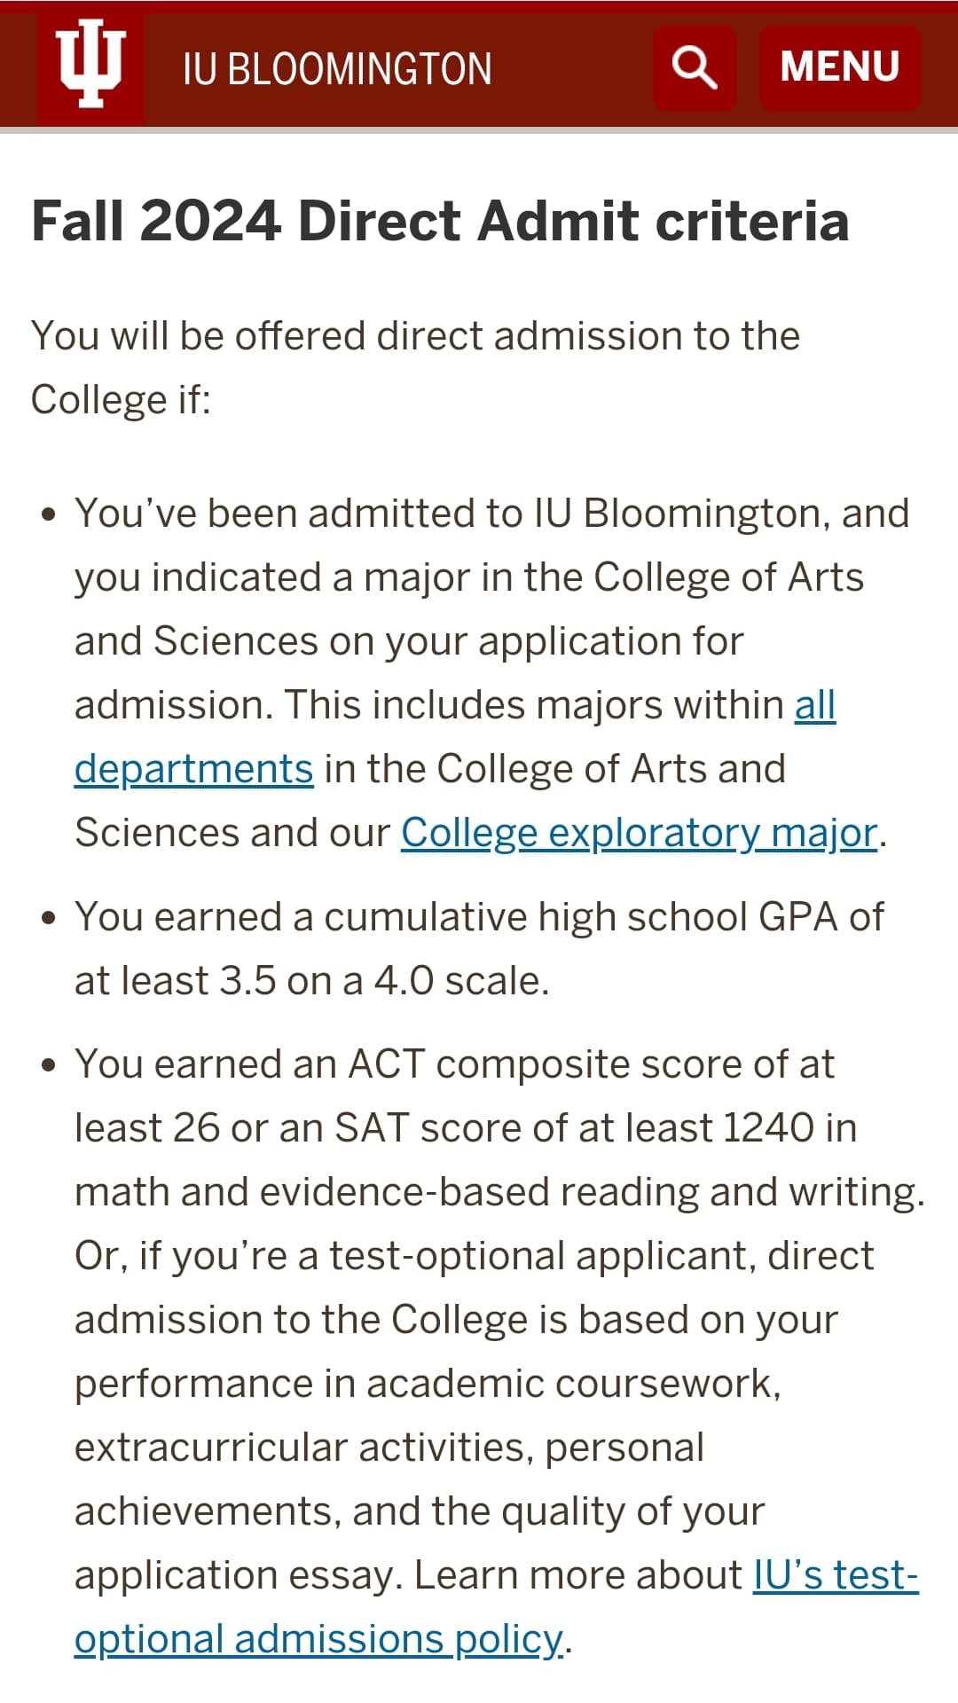958x1703 pixels.
Task: Click the 'extracurricular activities, personal' text line
Action: (389, 1448)
